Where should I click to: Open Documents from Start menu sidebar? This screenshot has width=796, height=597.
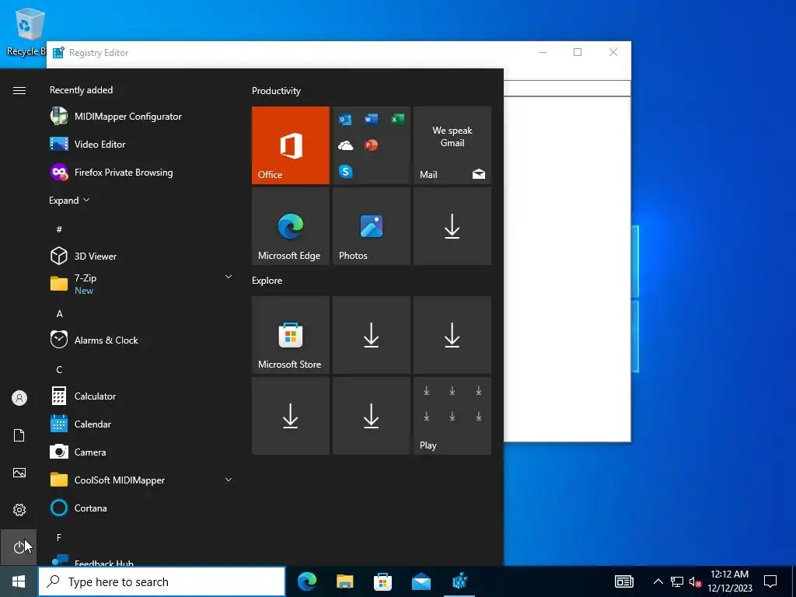(x=19, y=435)
